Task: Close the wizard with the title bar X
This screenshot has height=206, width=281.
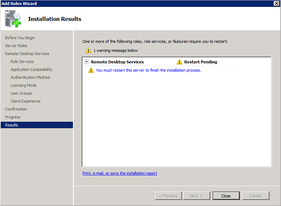Action: 277,3
